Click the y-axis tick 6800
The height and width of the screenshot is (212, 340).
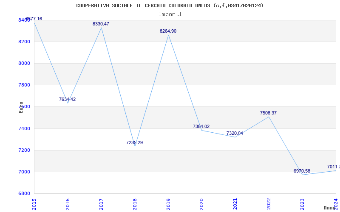coord(24,194)
